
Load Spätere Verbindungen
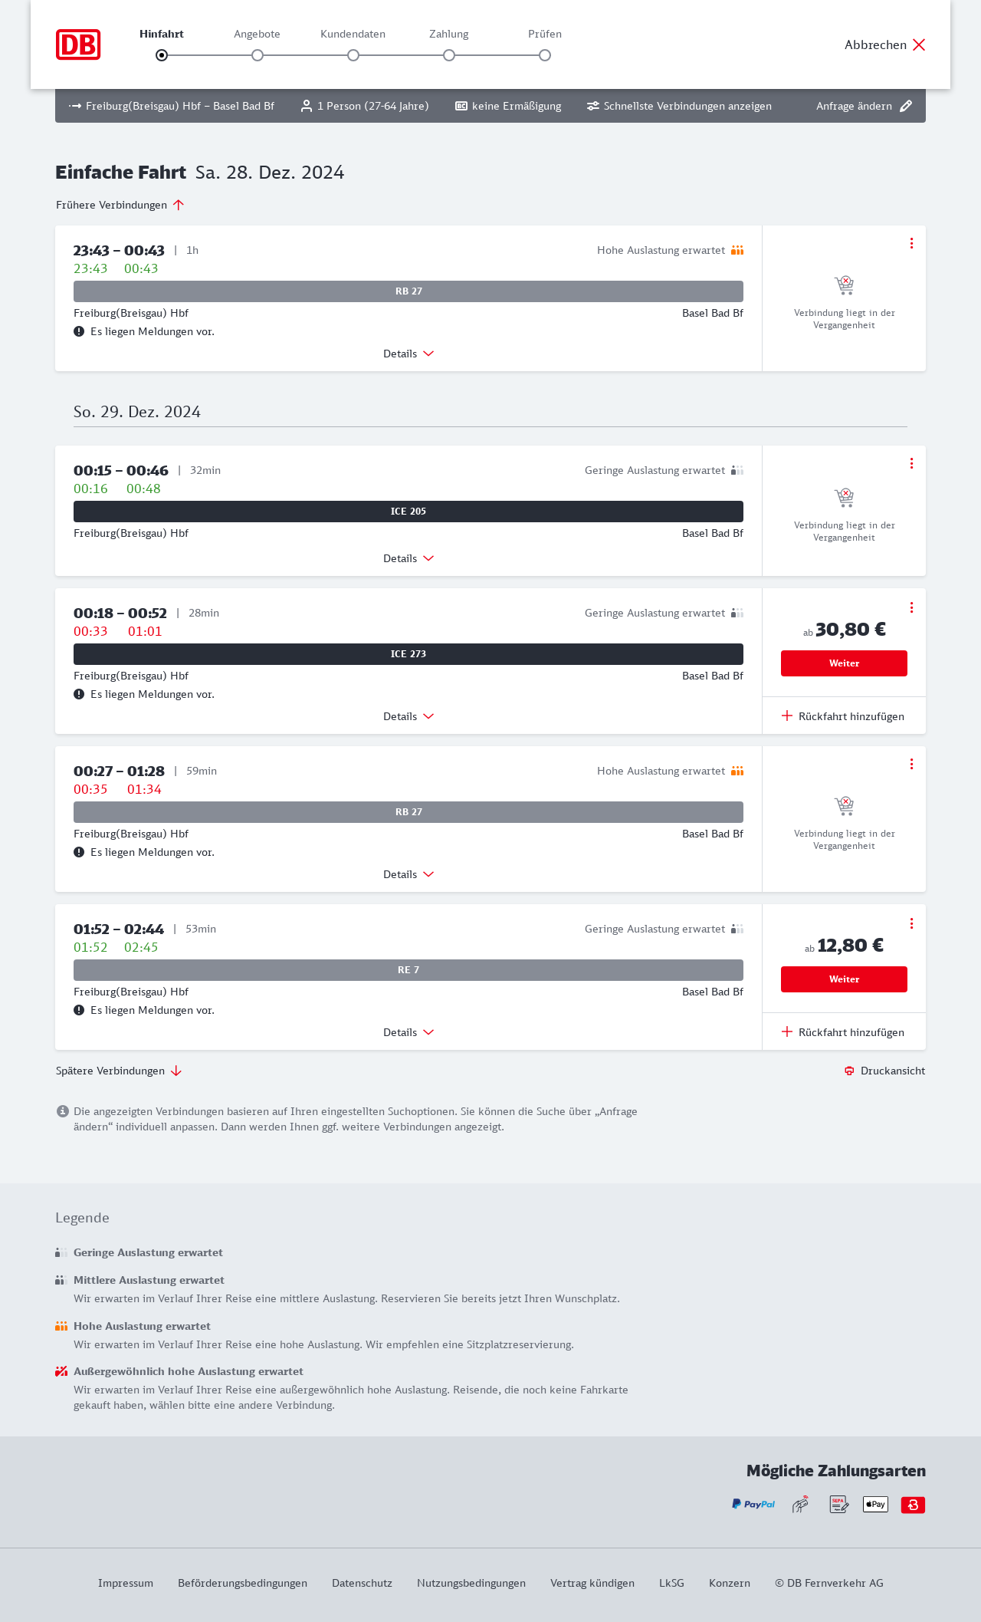tap(119, 1071)
